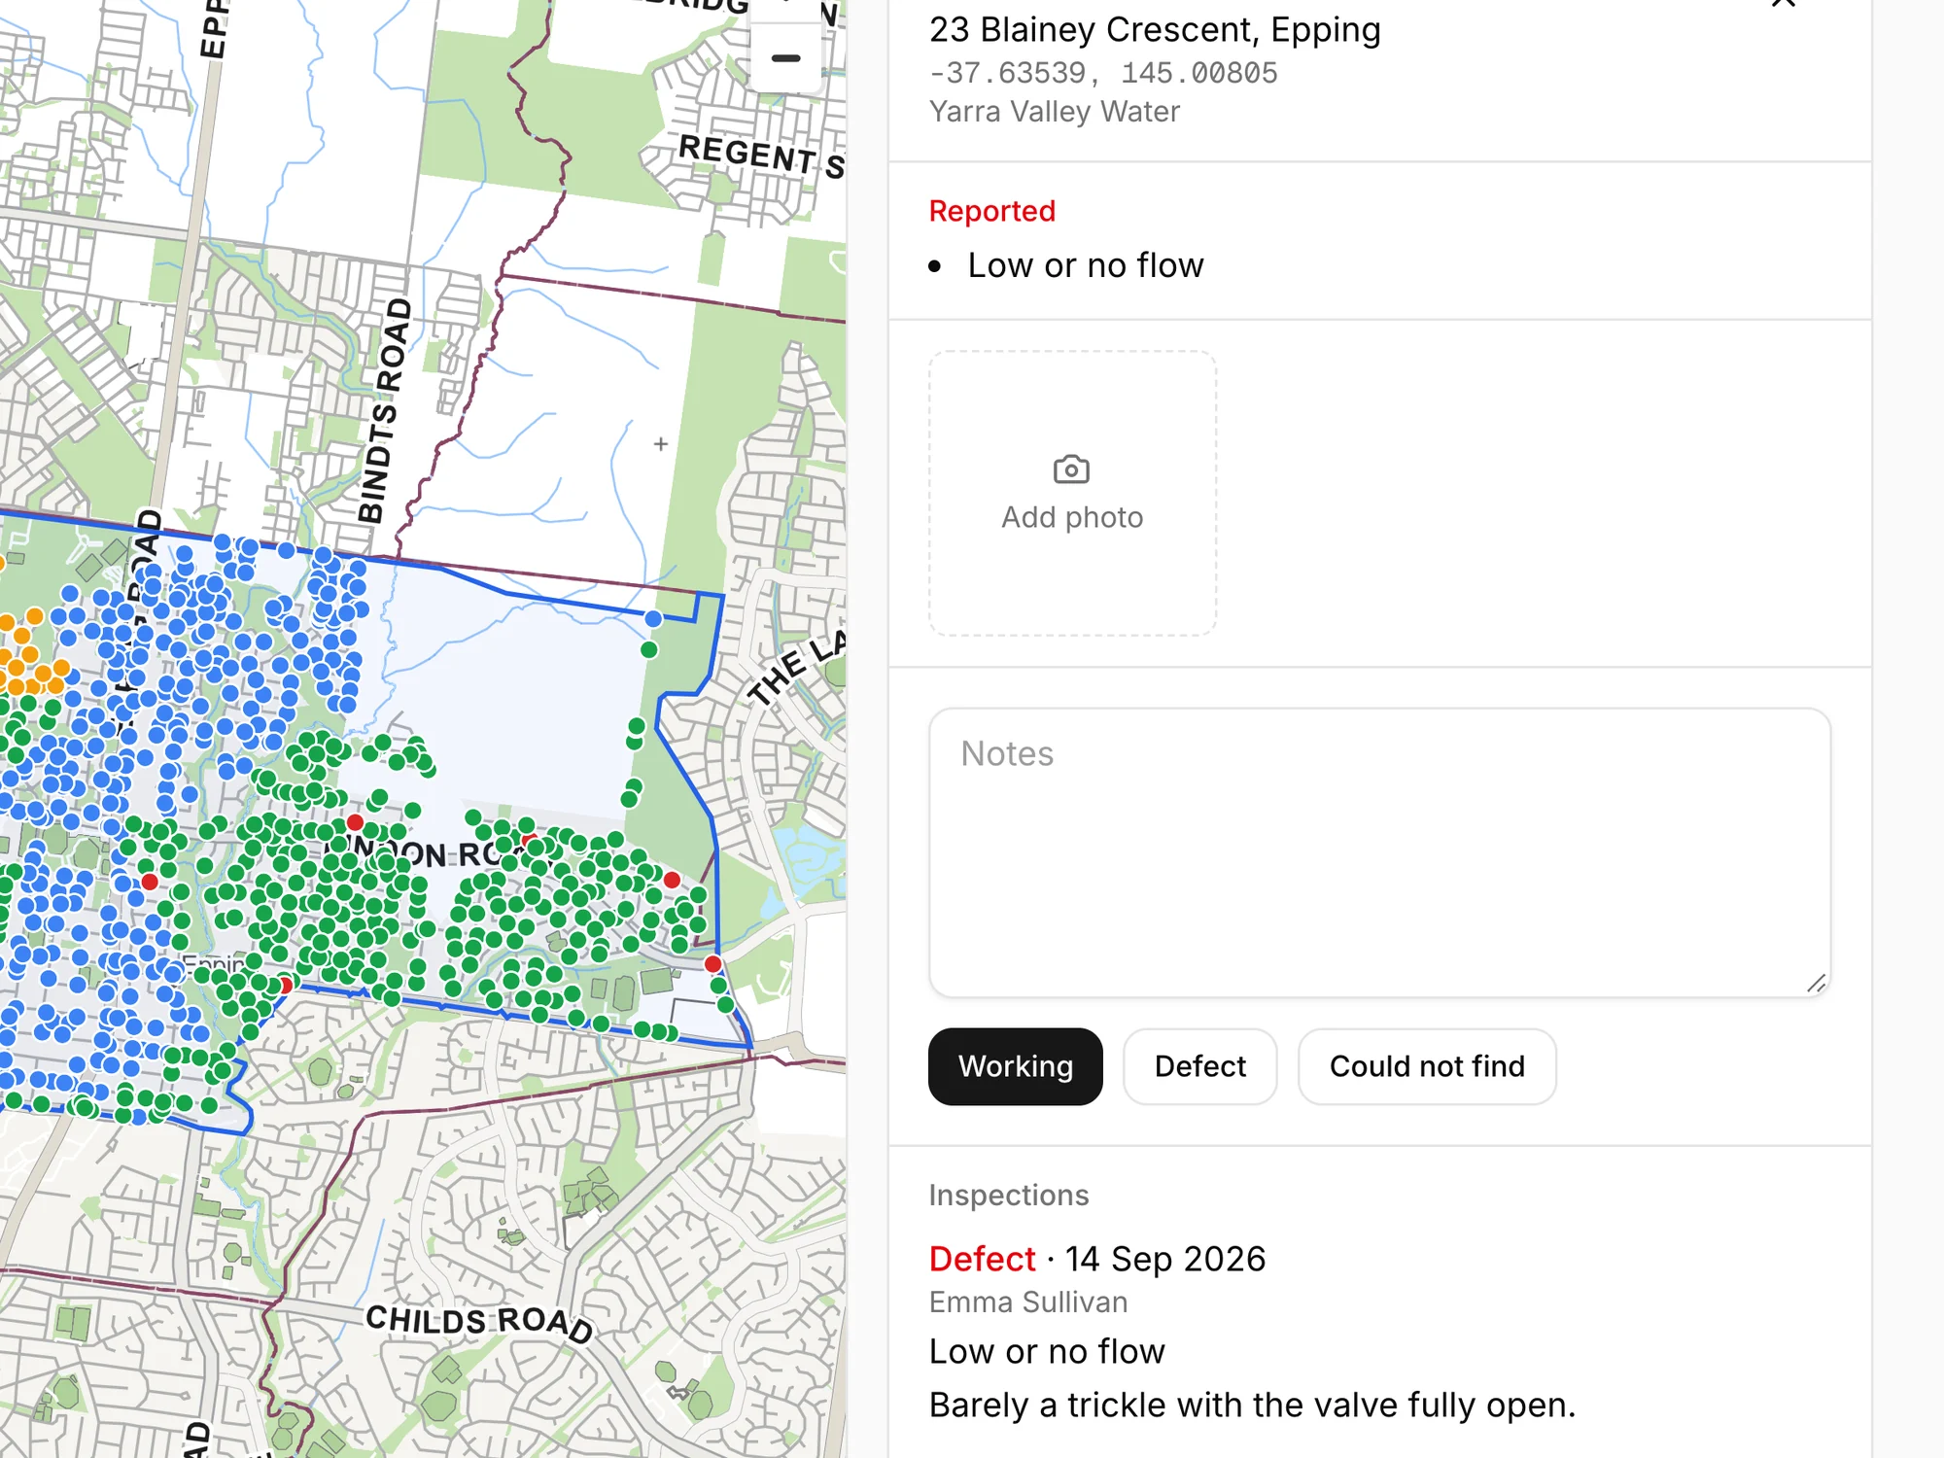Click the Barely a trickle inspection note
The height and width of the screenshot is (1458, 1944).
pyautogui.click(x=1251, y=1406)
